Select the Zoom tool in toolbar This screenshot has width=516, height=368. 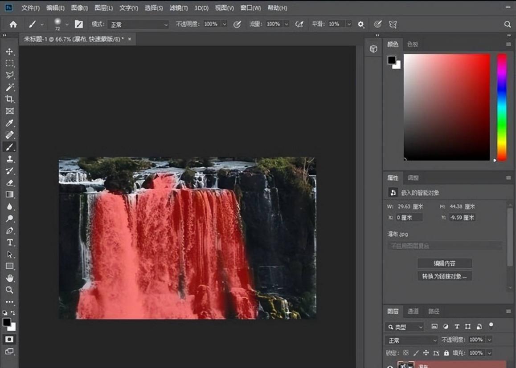9,290
